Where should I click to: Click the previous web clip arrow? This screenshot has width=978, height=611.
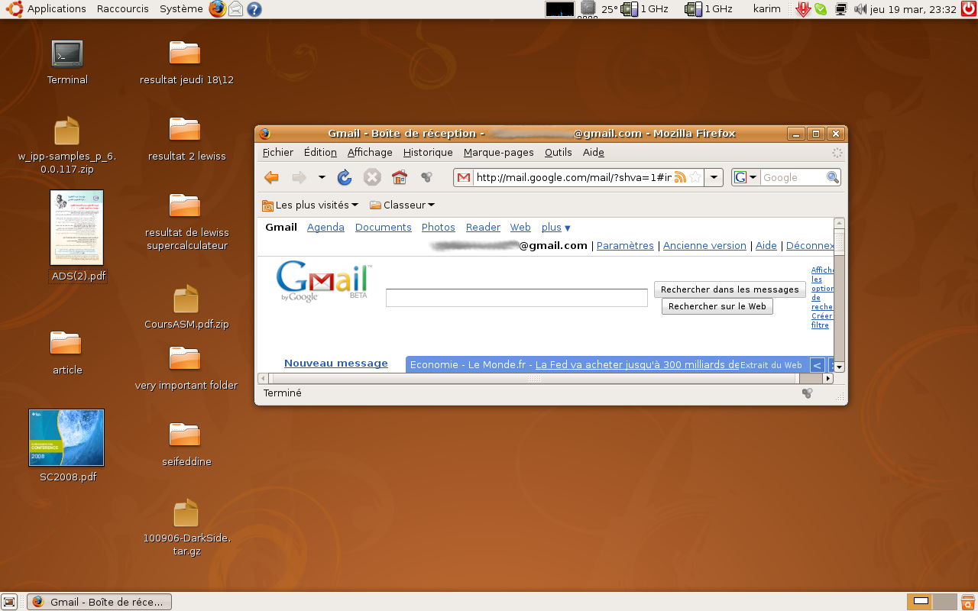(x=817, y=365)
